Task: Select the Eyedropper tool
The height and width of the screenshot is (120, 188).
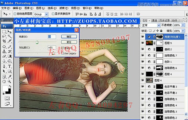Action: pos(10,77)
